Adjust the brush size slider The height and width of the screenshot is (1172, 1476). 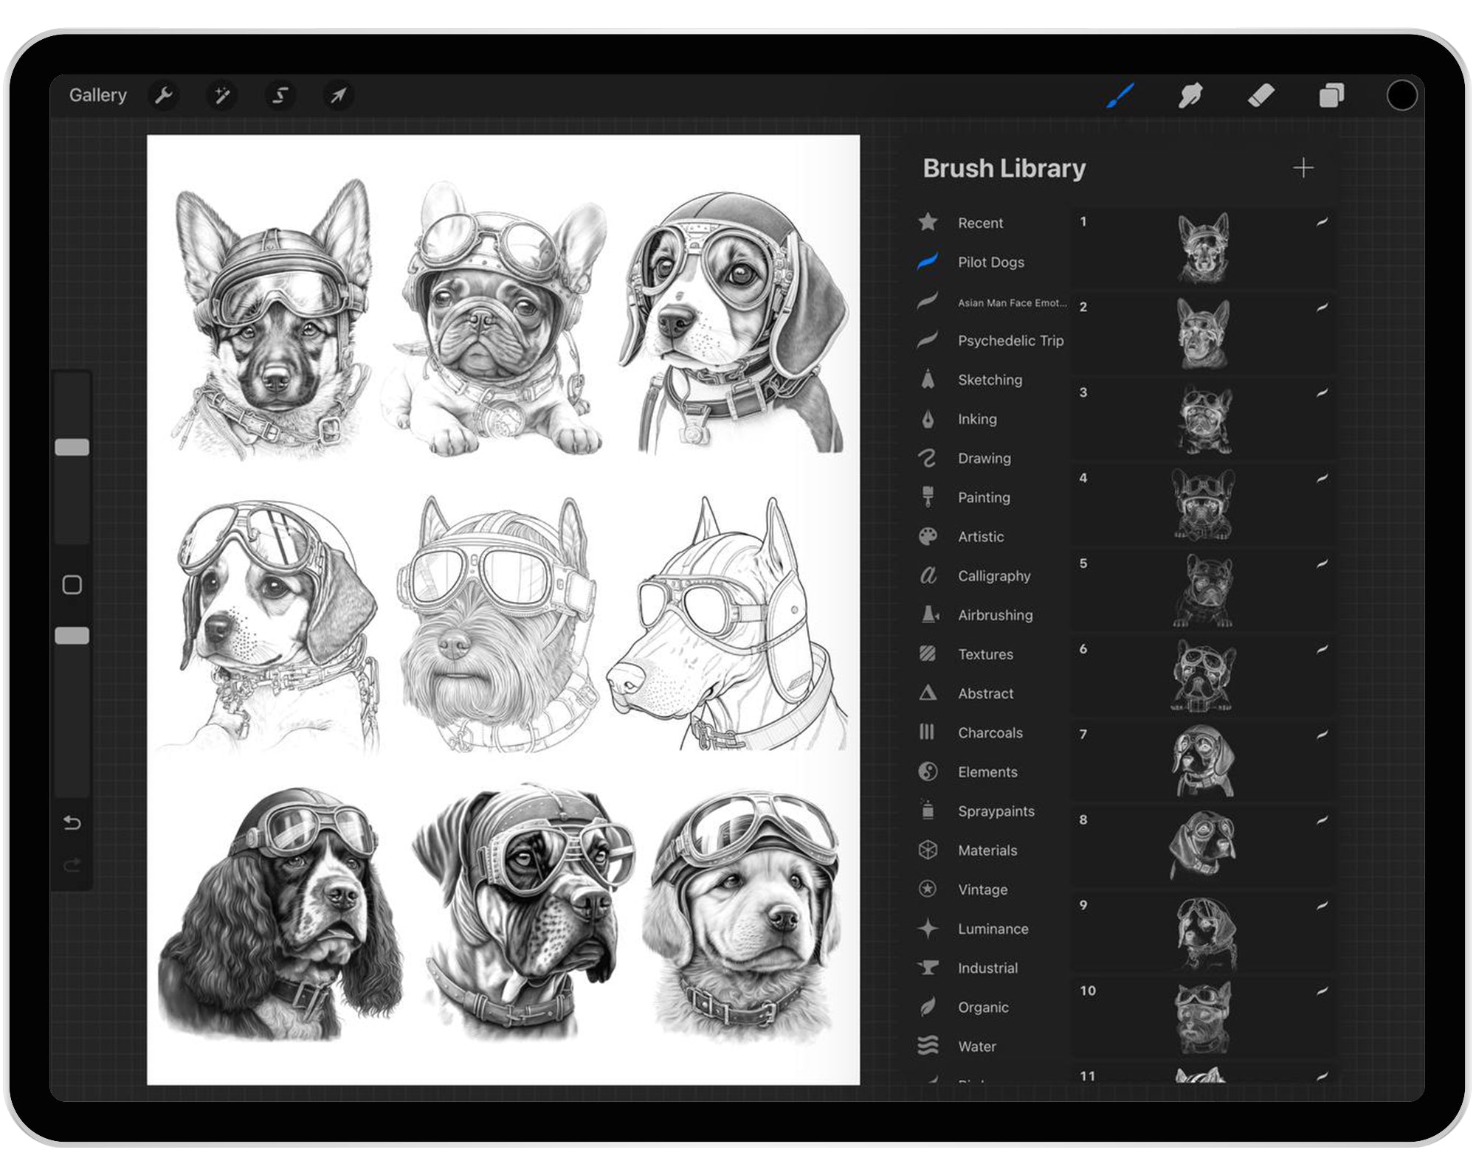(72, 446)
